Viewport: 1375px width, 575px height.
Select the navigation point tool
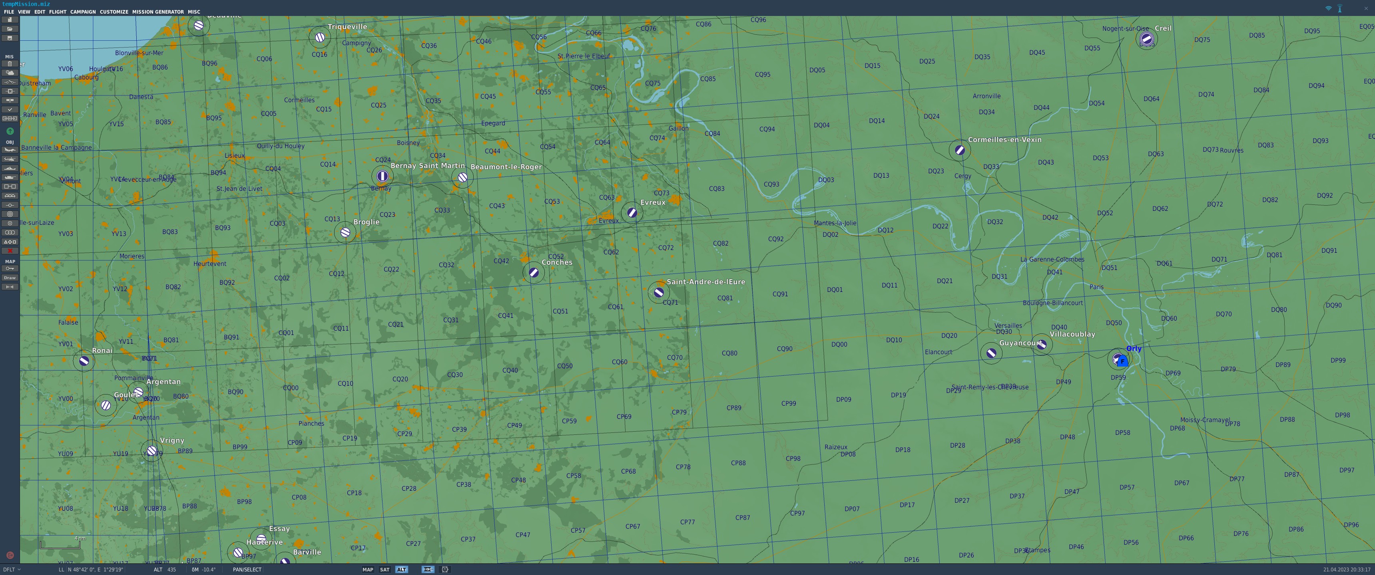[10, 205]
